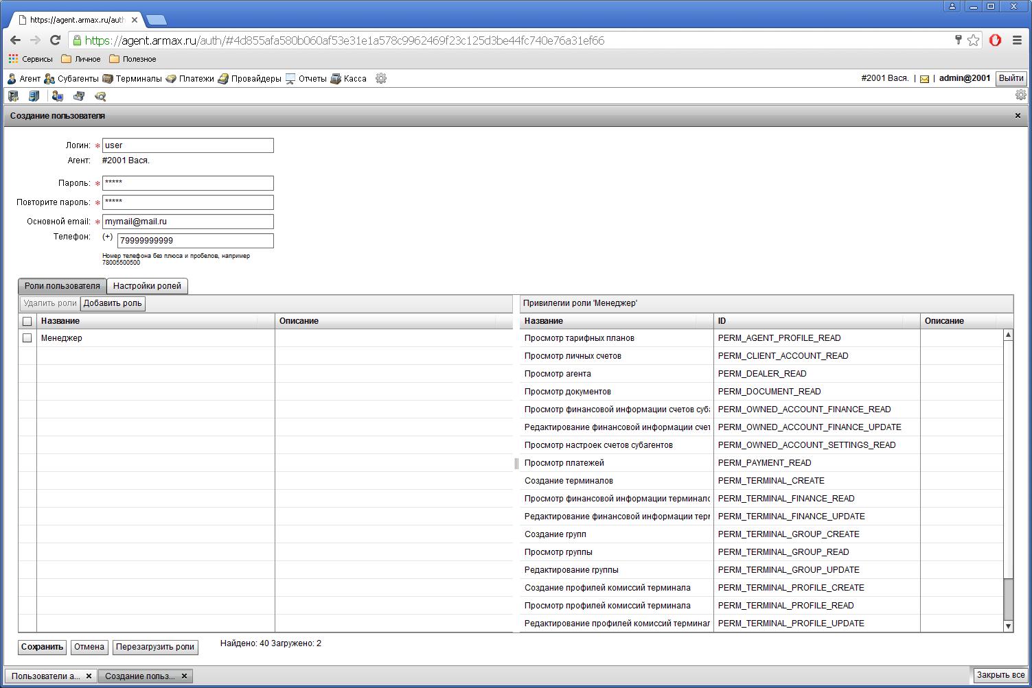The width and height of the screenshot is (1032, 688).
Task: Click into the Телефон input field
Action: pos(196,241)
